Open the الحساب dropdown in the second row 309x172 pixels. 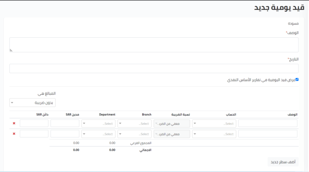coord(214,134)
